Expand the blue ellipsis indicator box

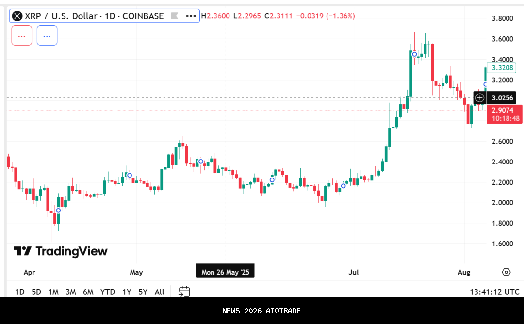(x=47, y=35)
